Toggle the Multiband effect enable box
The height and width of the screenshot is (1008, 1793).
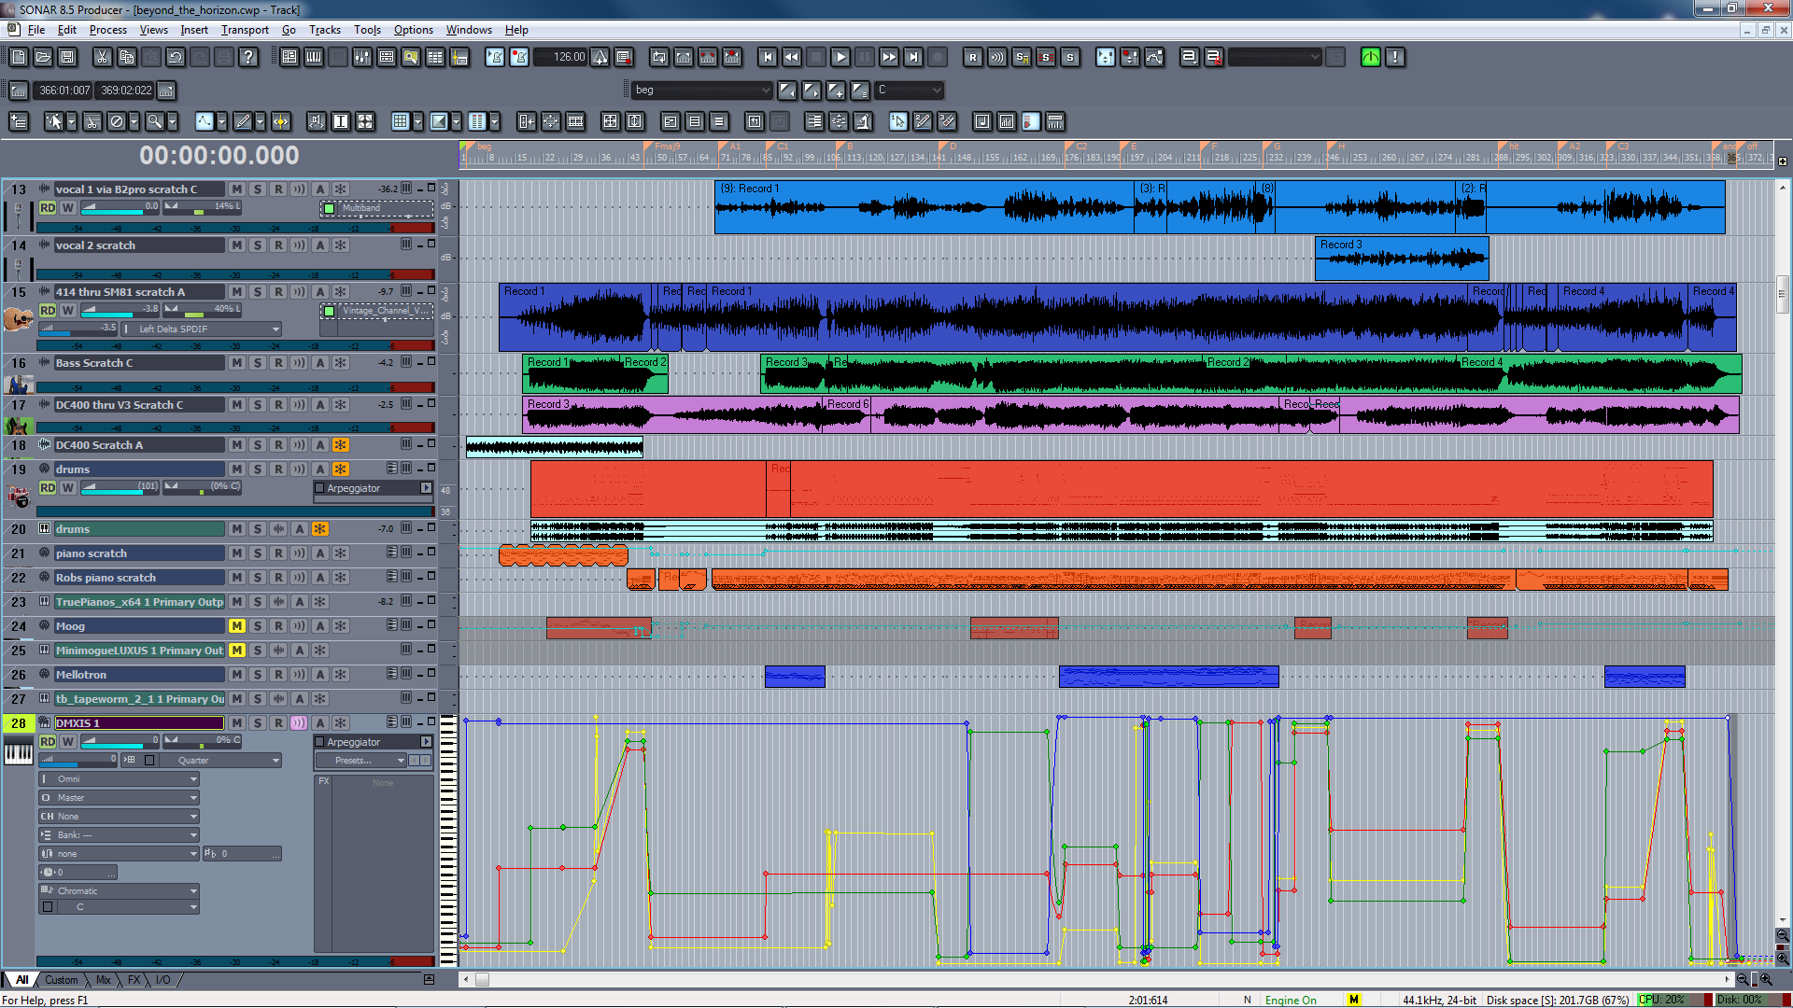329,208
